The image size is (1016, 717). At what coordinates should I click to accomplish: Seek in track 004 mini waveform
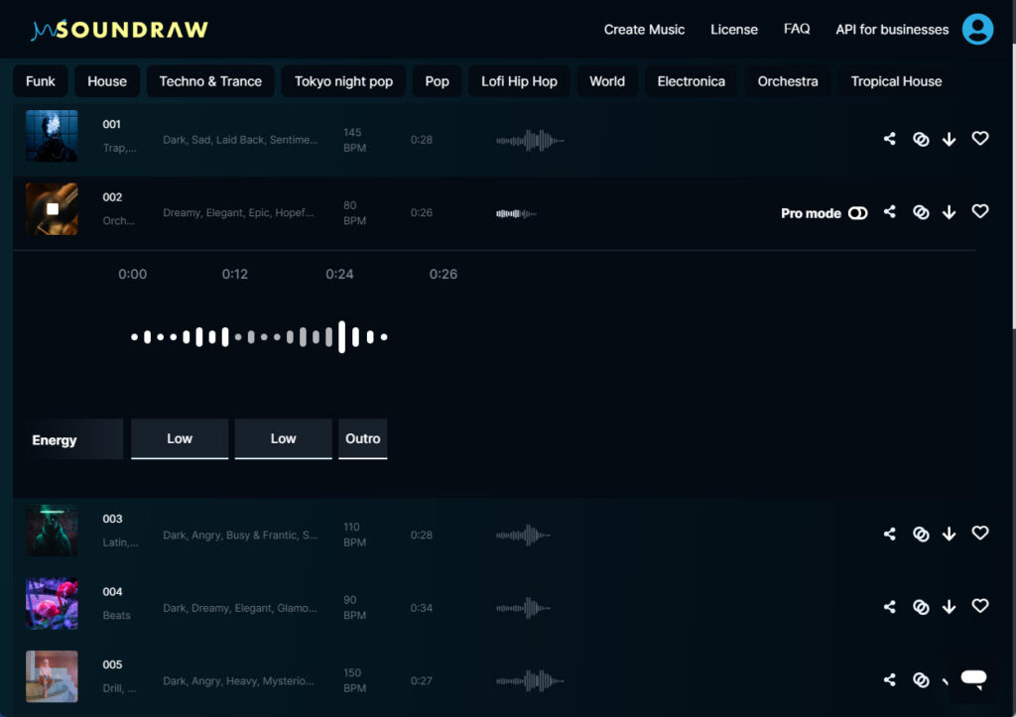coord(524,608)
